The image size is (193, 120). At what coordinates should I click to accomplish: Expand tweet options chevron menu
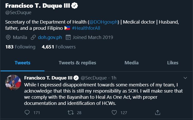(x=185, y=78)
